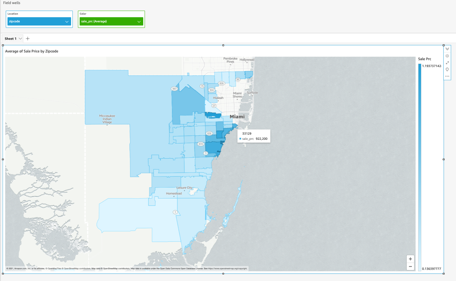Open the Sheet 1 tab dropdown arrow
This screenshot has width=456, height=281.
(20, 39)
